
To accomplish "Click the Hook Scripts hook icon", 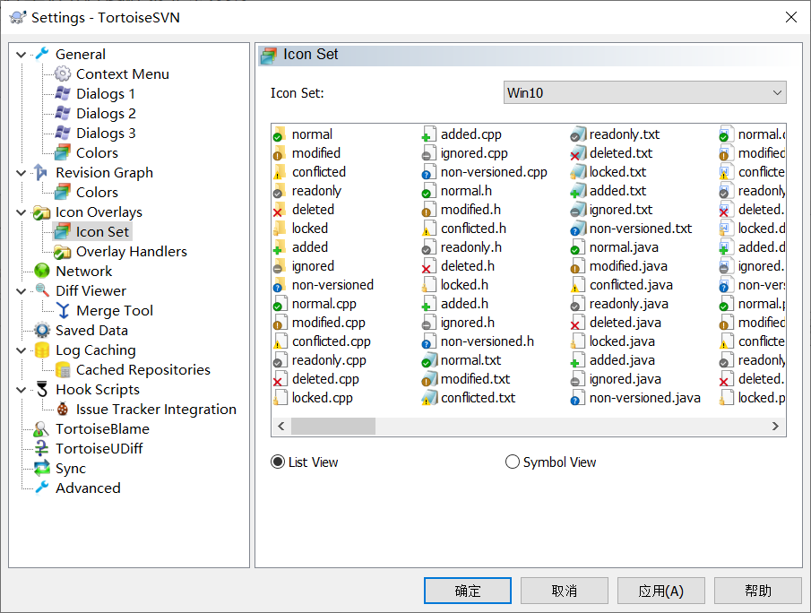I will [41, 390].
